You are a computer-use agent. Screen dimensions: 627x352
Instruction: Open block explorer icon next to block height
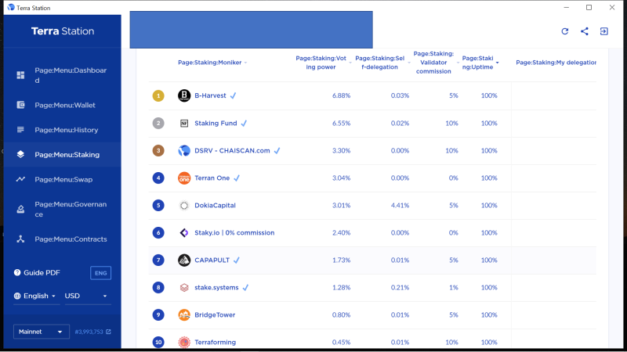[x=108, y=332]
